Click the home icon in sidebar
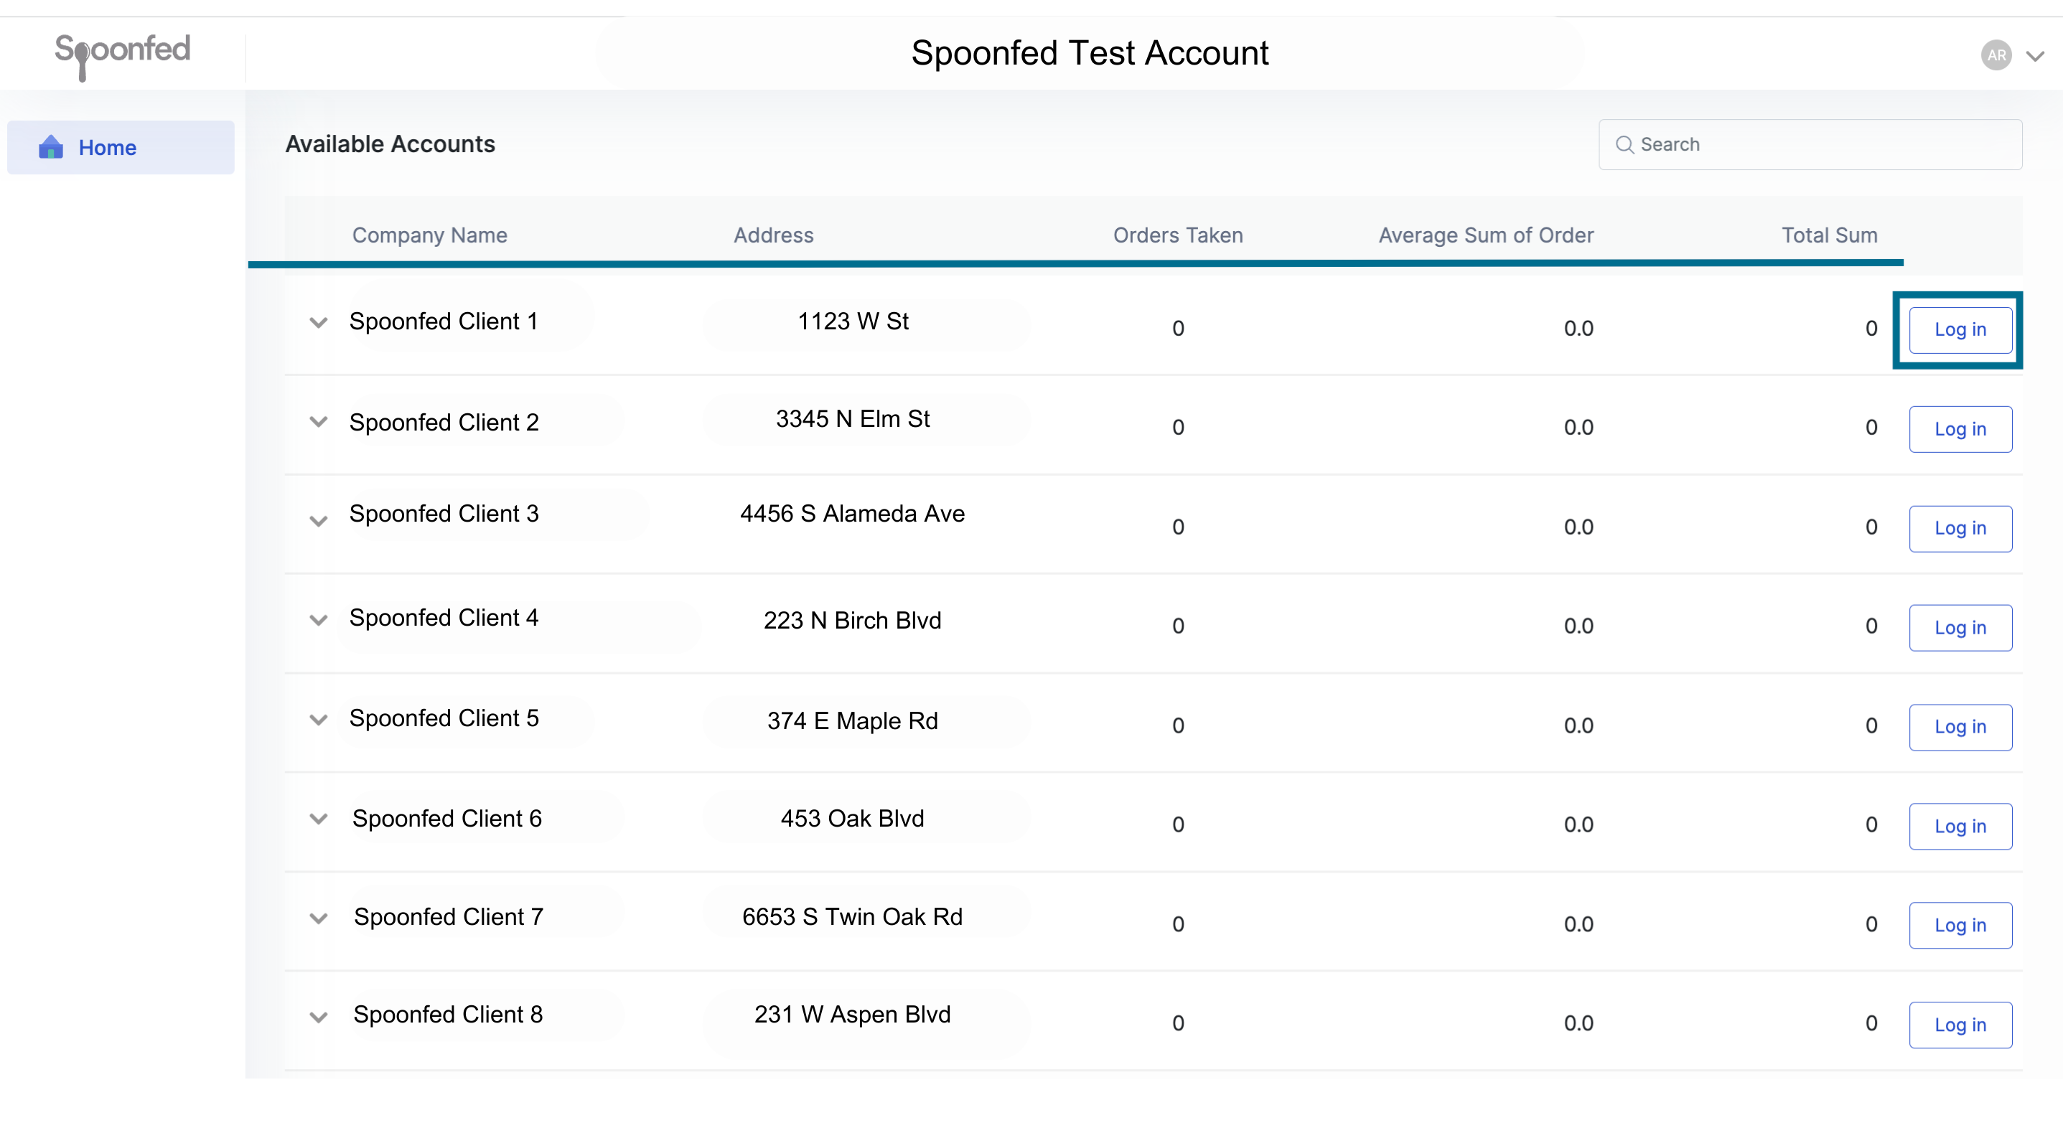The width and height of the screenshot is (2063, 1128). pos(50,147)
